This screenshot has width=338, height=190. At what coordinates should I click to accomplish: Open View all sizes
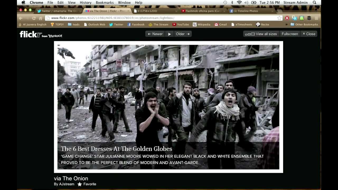tap(261, 34)
